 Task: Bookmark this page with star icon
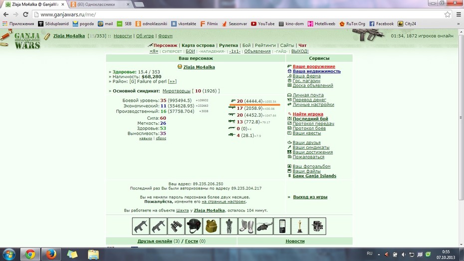(448, 14)
